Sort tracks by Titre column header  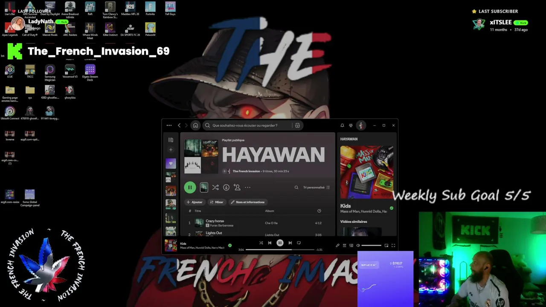[197, 211]
